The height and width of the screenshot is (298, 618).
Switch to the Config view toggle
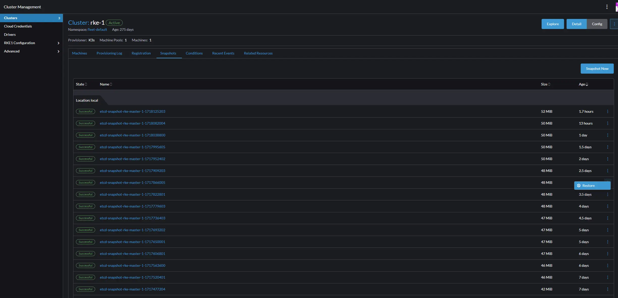pyautogui.click(x=597, y=24)
